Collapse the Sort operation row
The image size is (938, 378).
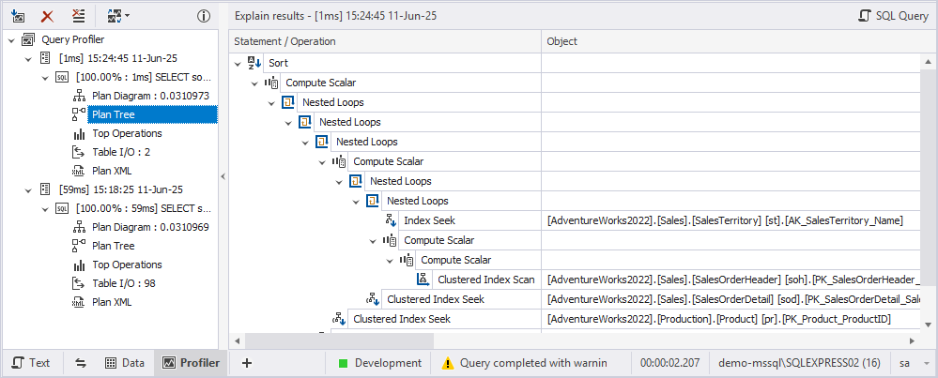[238, 62]
